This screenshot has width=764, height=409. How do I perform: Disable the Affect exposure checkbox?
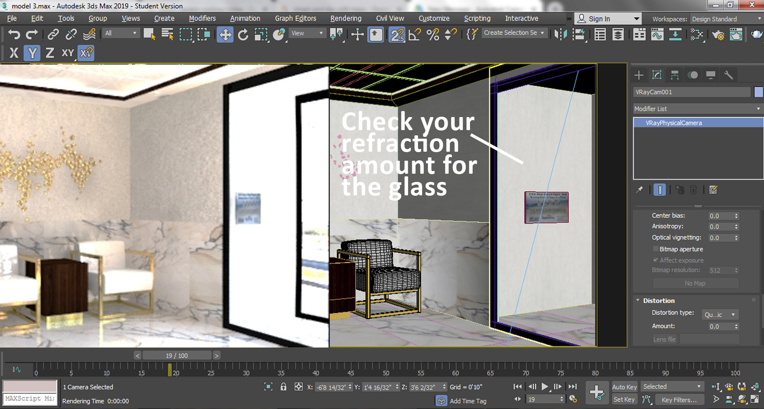655,260
